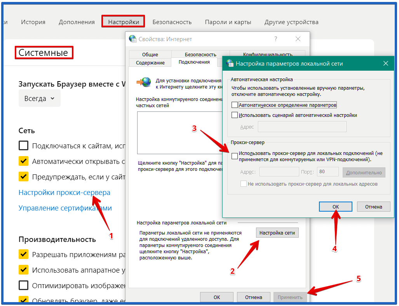The height and width of the screenshot is (306, 399).
Task: Select the Подключения tab
Action: tap(194, 62)
